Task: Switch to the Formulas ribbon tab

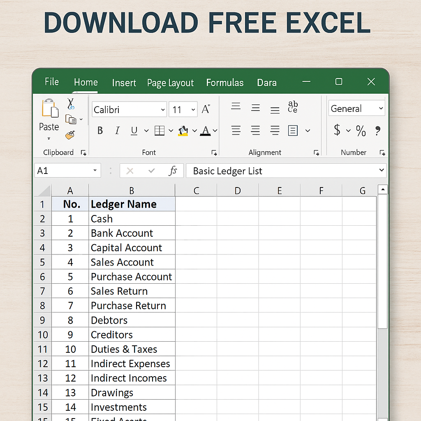Action: tap(225, 82)
